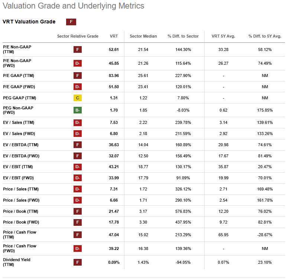
Task: Click the D- grade badge for Price / Cash Flow (FWD)
Action: [x=78, y=248]
